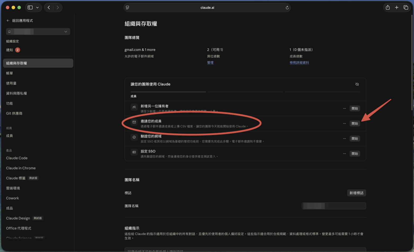The image size is (414, 252).
Task: Click the 管理 seats link
Action: (x=210, y=63)
